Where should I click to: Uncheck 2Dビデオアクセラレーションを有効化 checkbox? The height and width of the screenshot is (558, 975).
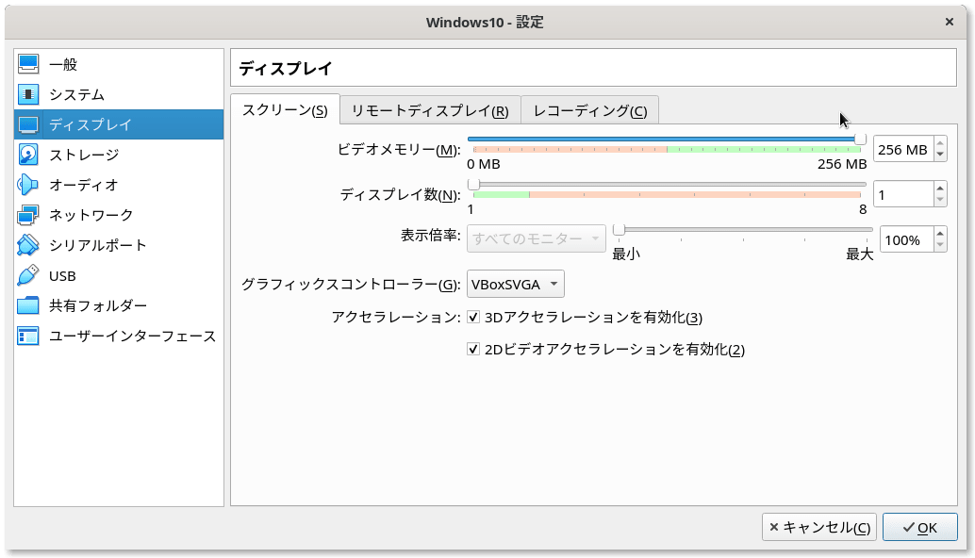[x=473, y=349]
